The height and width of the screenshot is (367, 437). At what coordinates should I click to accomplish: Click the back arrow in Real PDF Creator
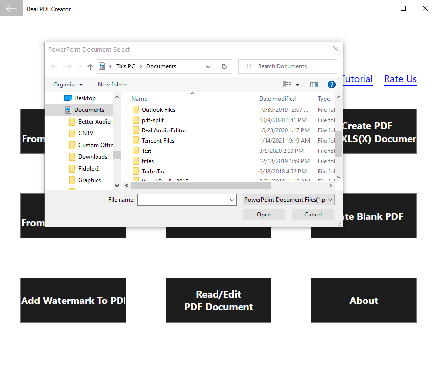click(x=12, y=9)
